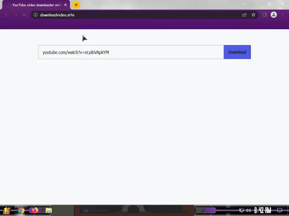Close the YouTube video downloader tab

coord(65,5)
